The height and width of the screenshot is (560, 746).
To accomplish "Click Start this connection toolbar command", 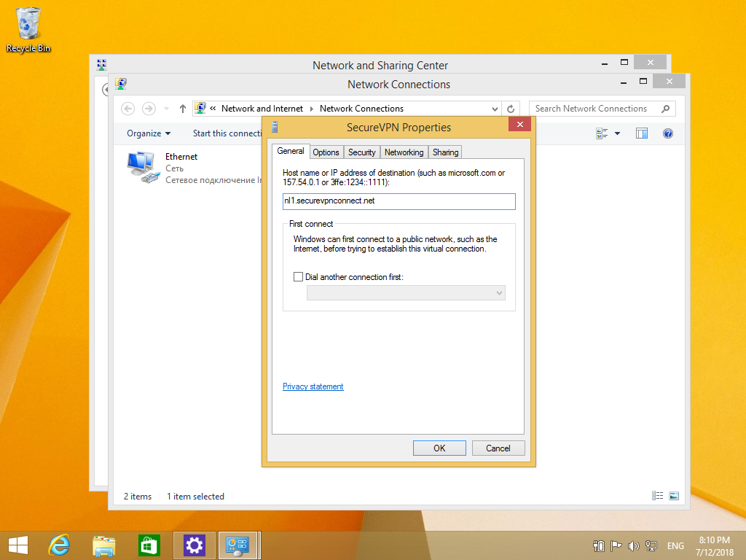I will [x=227, y=133].
